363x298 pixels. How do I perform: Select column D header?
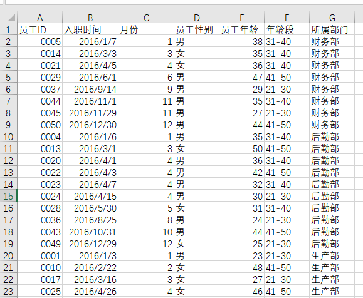click(197, 18)
